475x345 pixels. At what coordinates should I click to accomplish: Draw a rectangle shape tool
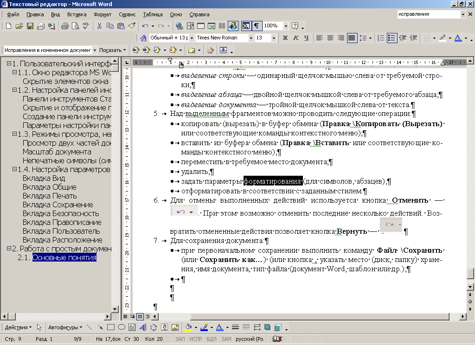(x=110, y=327)
